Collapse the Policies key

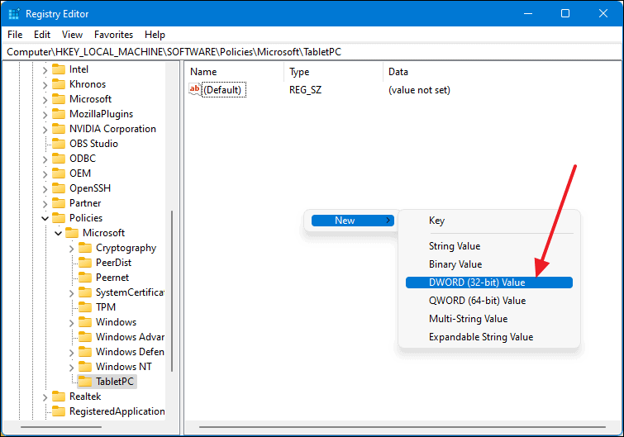[x=45, y=218]
